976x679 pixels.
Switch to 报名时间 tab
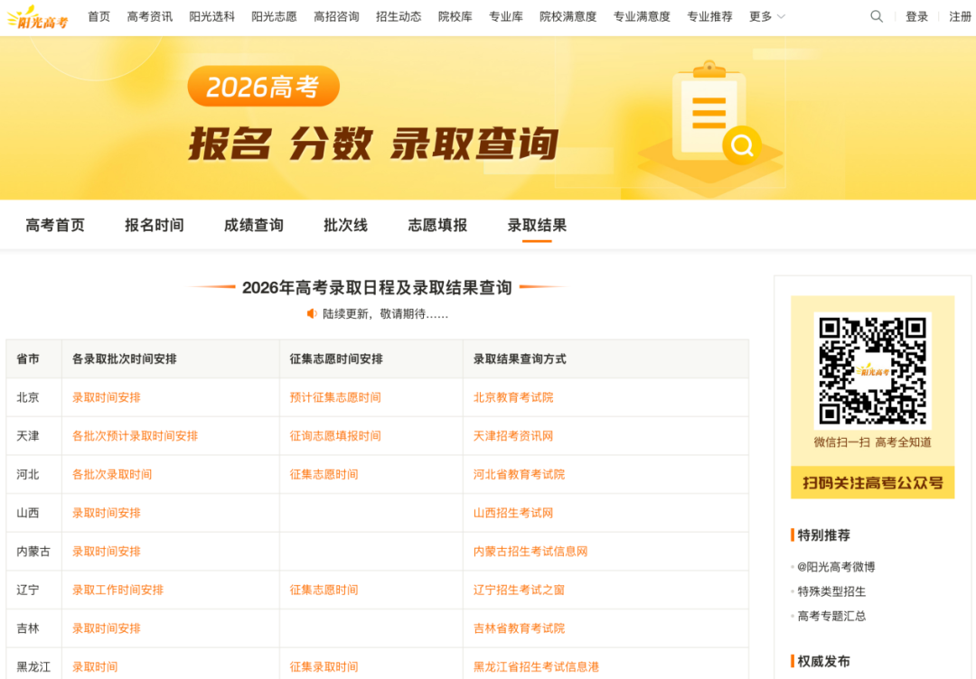coord(155,225)
